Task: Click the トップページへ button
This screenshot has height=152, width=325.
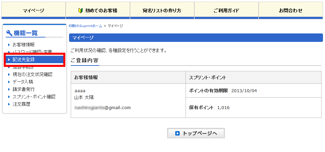Action: (x=196, y=133)
